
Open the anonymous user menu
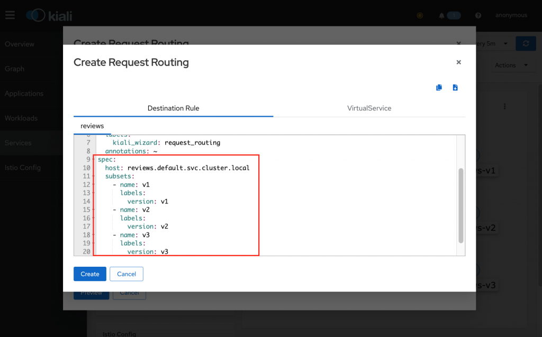tap(511, 15)
